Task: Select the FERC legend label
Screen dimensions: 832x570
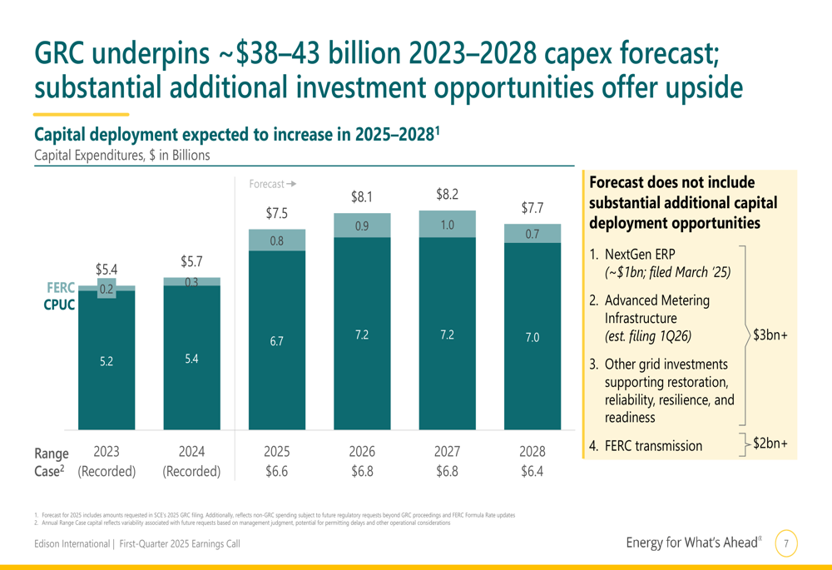Action: (x=61, y=288)
